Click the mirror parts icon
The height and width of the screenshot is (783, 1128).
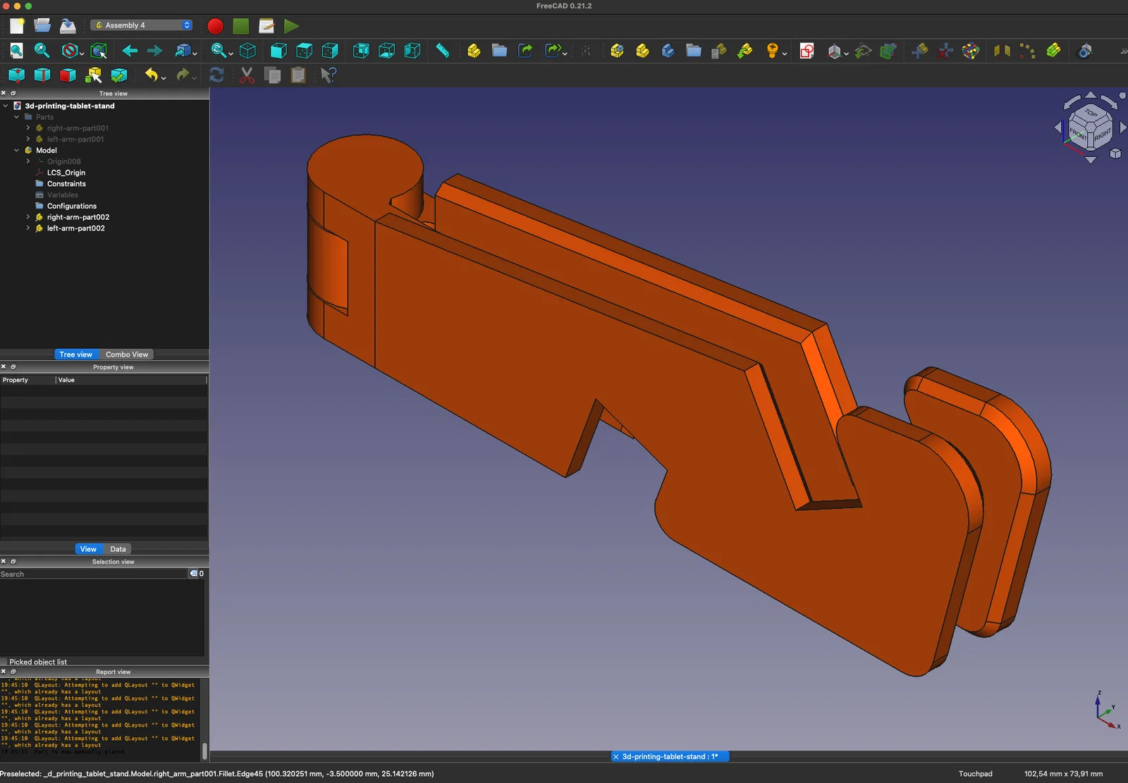point(1002,51)
